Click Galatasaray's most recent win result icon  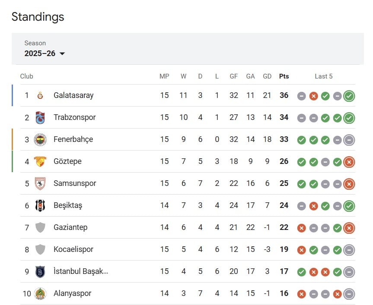click(349, 96)
